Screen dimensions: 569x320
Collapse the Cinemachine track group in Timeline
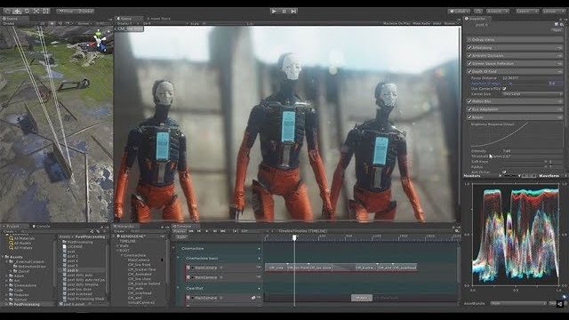coord(174,249)
